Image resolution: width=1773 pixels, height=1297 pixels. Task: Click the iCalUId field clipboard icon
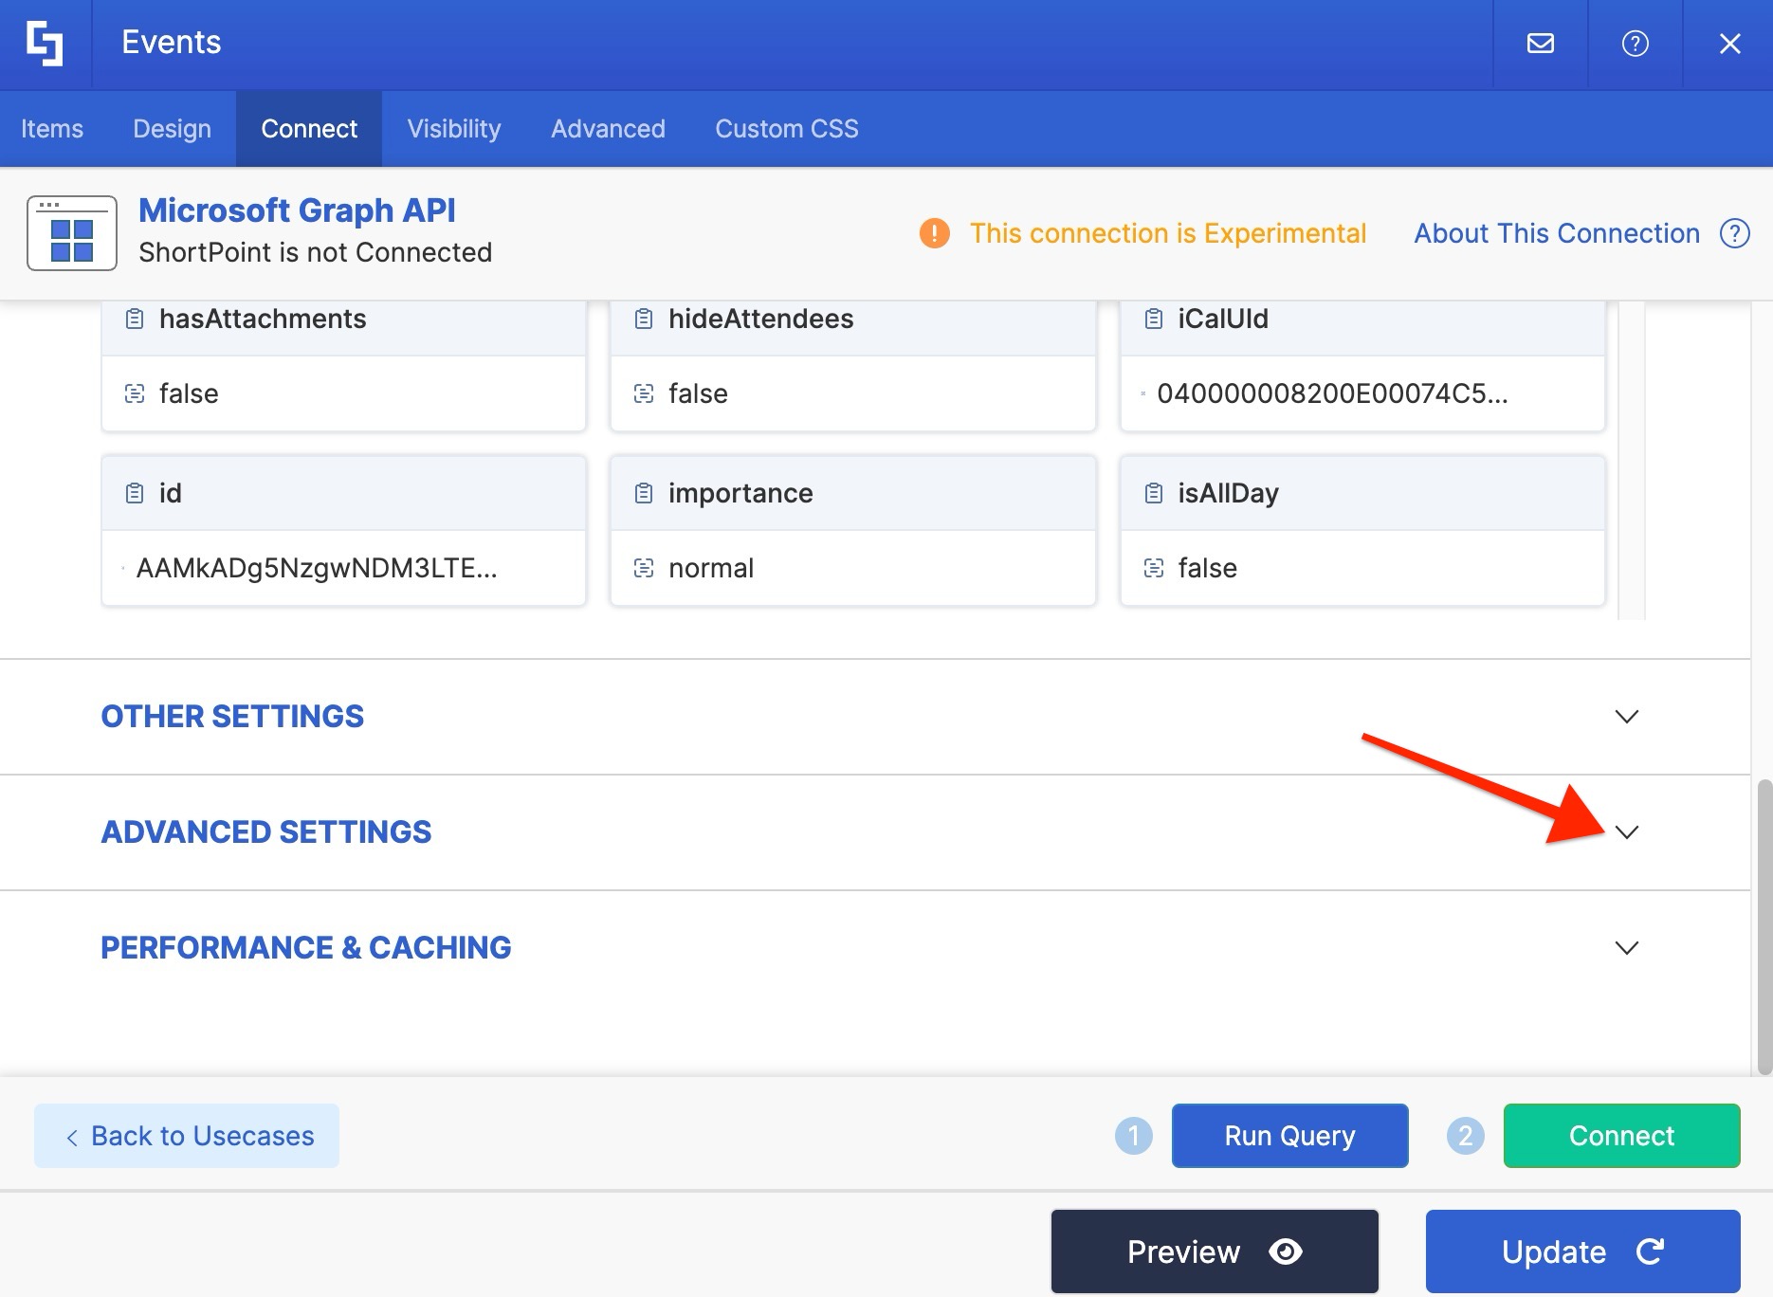1154,319
